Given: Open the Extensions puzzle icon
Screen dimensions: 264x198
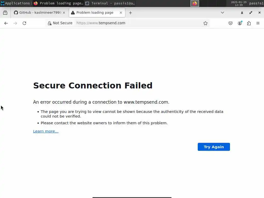Looking at the screenshot, I should click(x=249, y=23).
